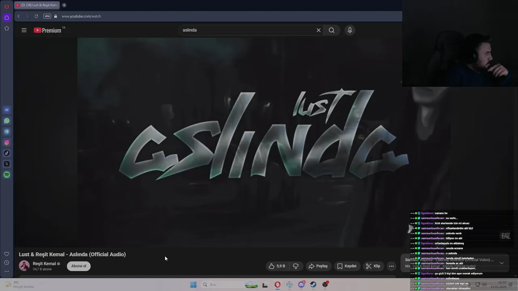Dislike the video with thumbs down

(x=296, y=266)
